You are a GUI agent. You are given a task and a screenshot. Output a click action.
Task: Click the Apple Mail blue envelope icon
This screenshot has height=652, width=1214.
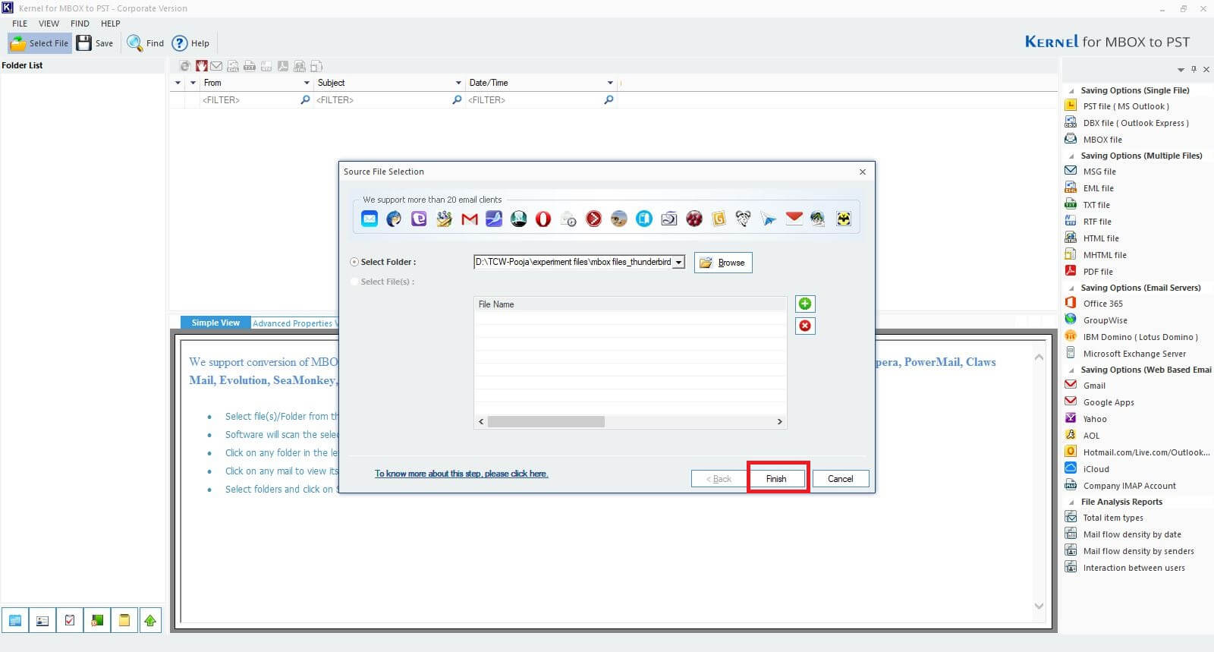tap(370, 219)
